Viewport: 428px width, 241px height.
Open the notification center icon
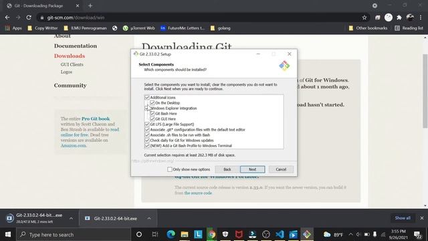point(417,234)
